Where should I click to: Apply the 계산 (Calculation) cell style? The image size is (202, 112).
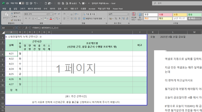[x=151, y=18]
